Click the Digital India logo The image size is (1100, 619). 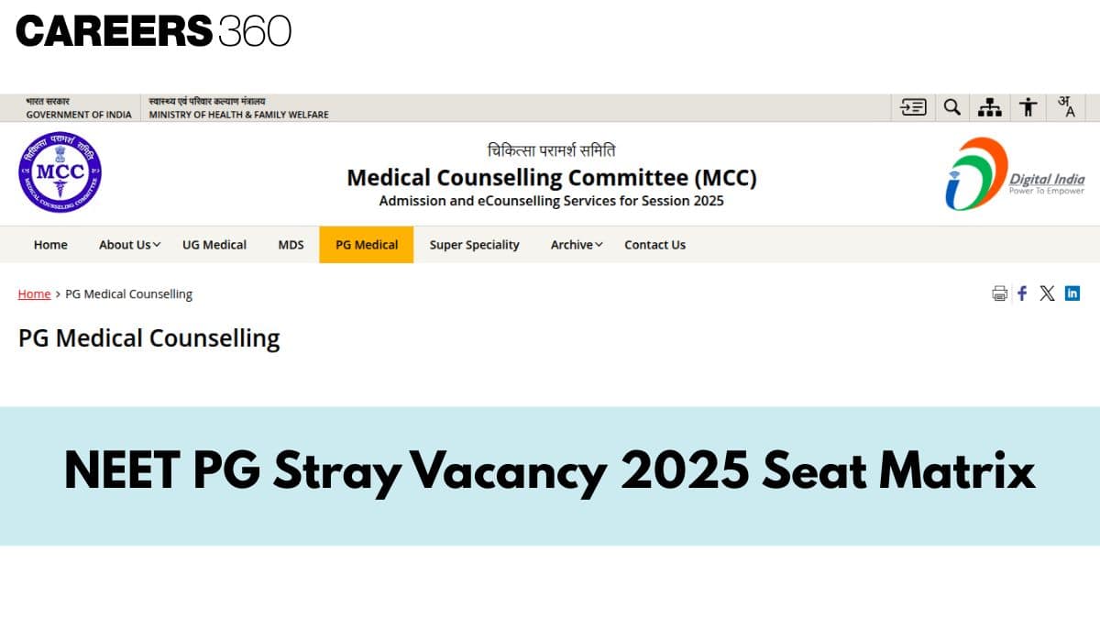click(1015, 173)
